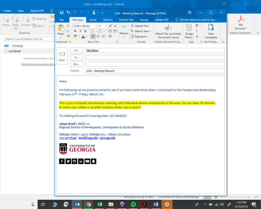Show only Unread messages in the inbox
261x209 pixels.
pyautogui.click(x=17, y=46)
